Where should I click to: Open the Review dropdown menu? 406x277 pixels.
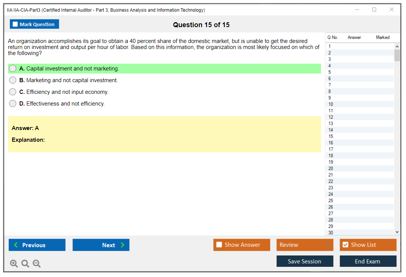click(305, 245)
